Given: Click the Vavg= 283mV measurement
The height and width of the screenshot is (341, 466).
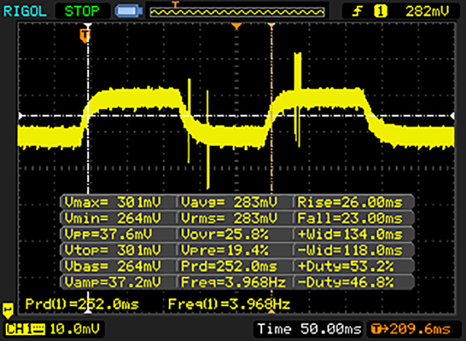Looking at the screenshot, I should click(229, 202).
